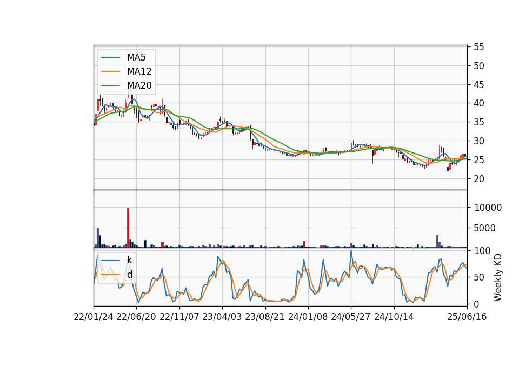Click the green MA20 legend line sample

coord(110,85)
